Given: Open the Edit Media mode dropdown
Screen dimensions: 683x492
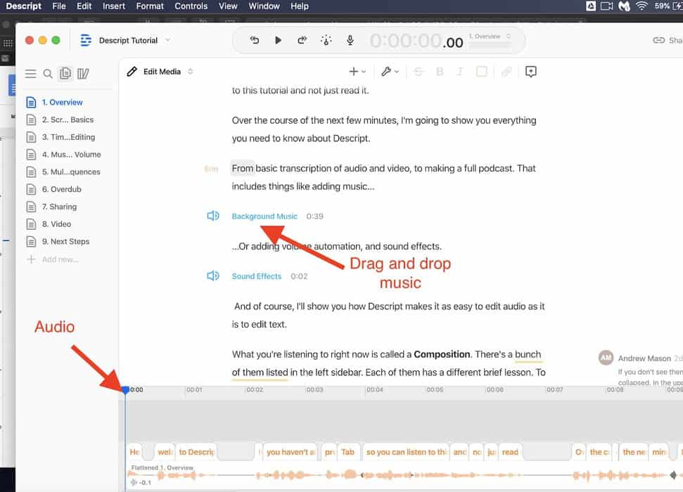Looking at the screenshot, I should click(191, 72).
